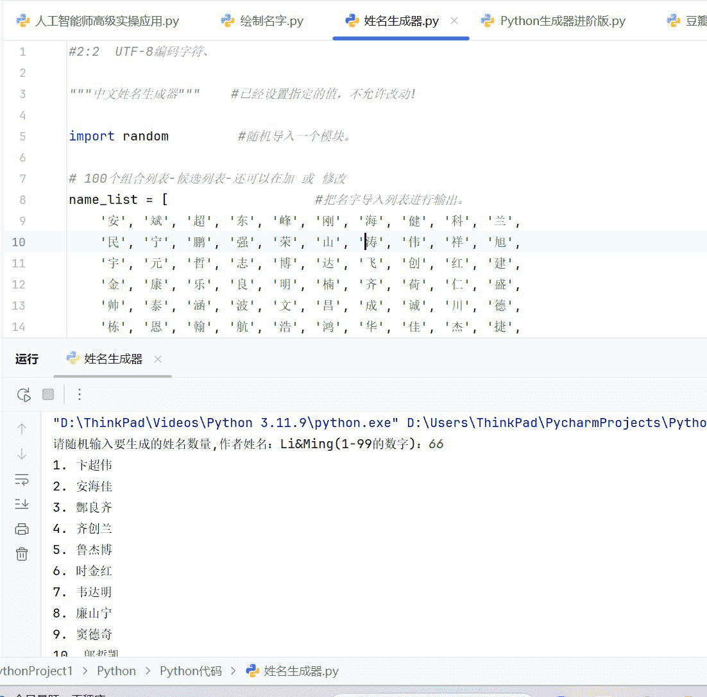707x697 pixels.
Task: Click the 运行 panel title
Action: [x=26, y=358]
